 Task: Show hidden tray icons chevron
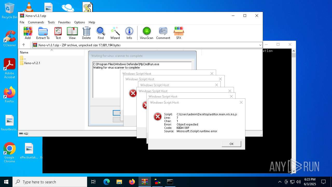click(x=280, y=182)
